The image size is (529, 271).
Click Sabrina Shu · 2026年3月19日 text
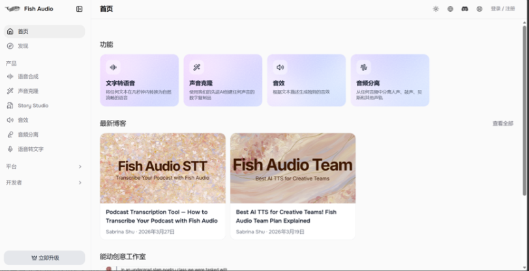coord(270,232)
